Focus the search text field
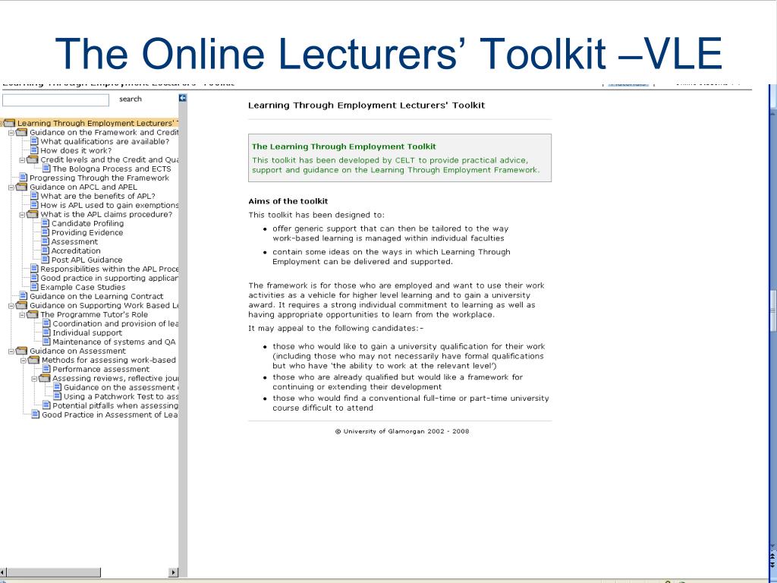Image resolution: width=777 pixels, height=583 pixels. click(55, 100)
